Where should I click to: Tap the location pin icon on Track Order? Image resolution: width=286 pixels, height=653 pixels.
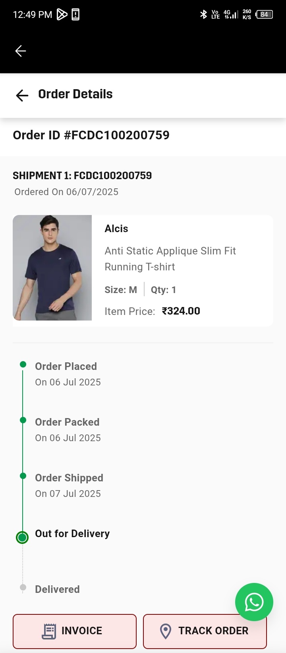click(166, 631)
